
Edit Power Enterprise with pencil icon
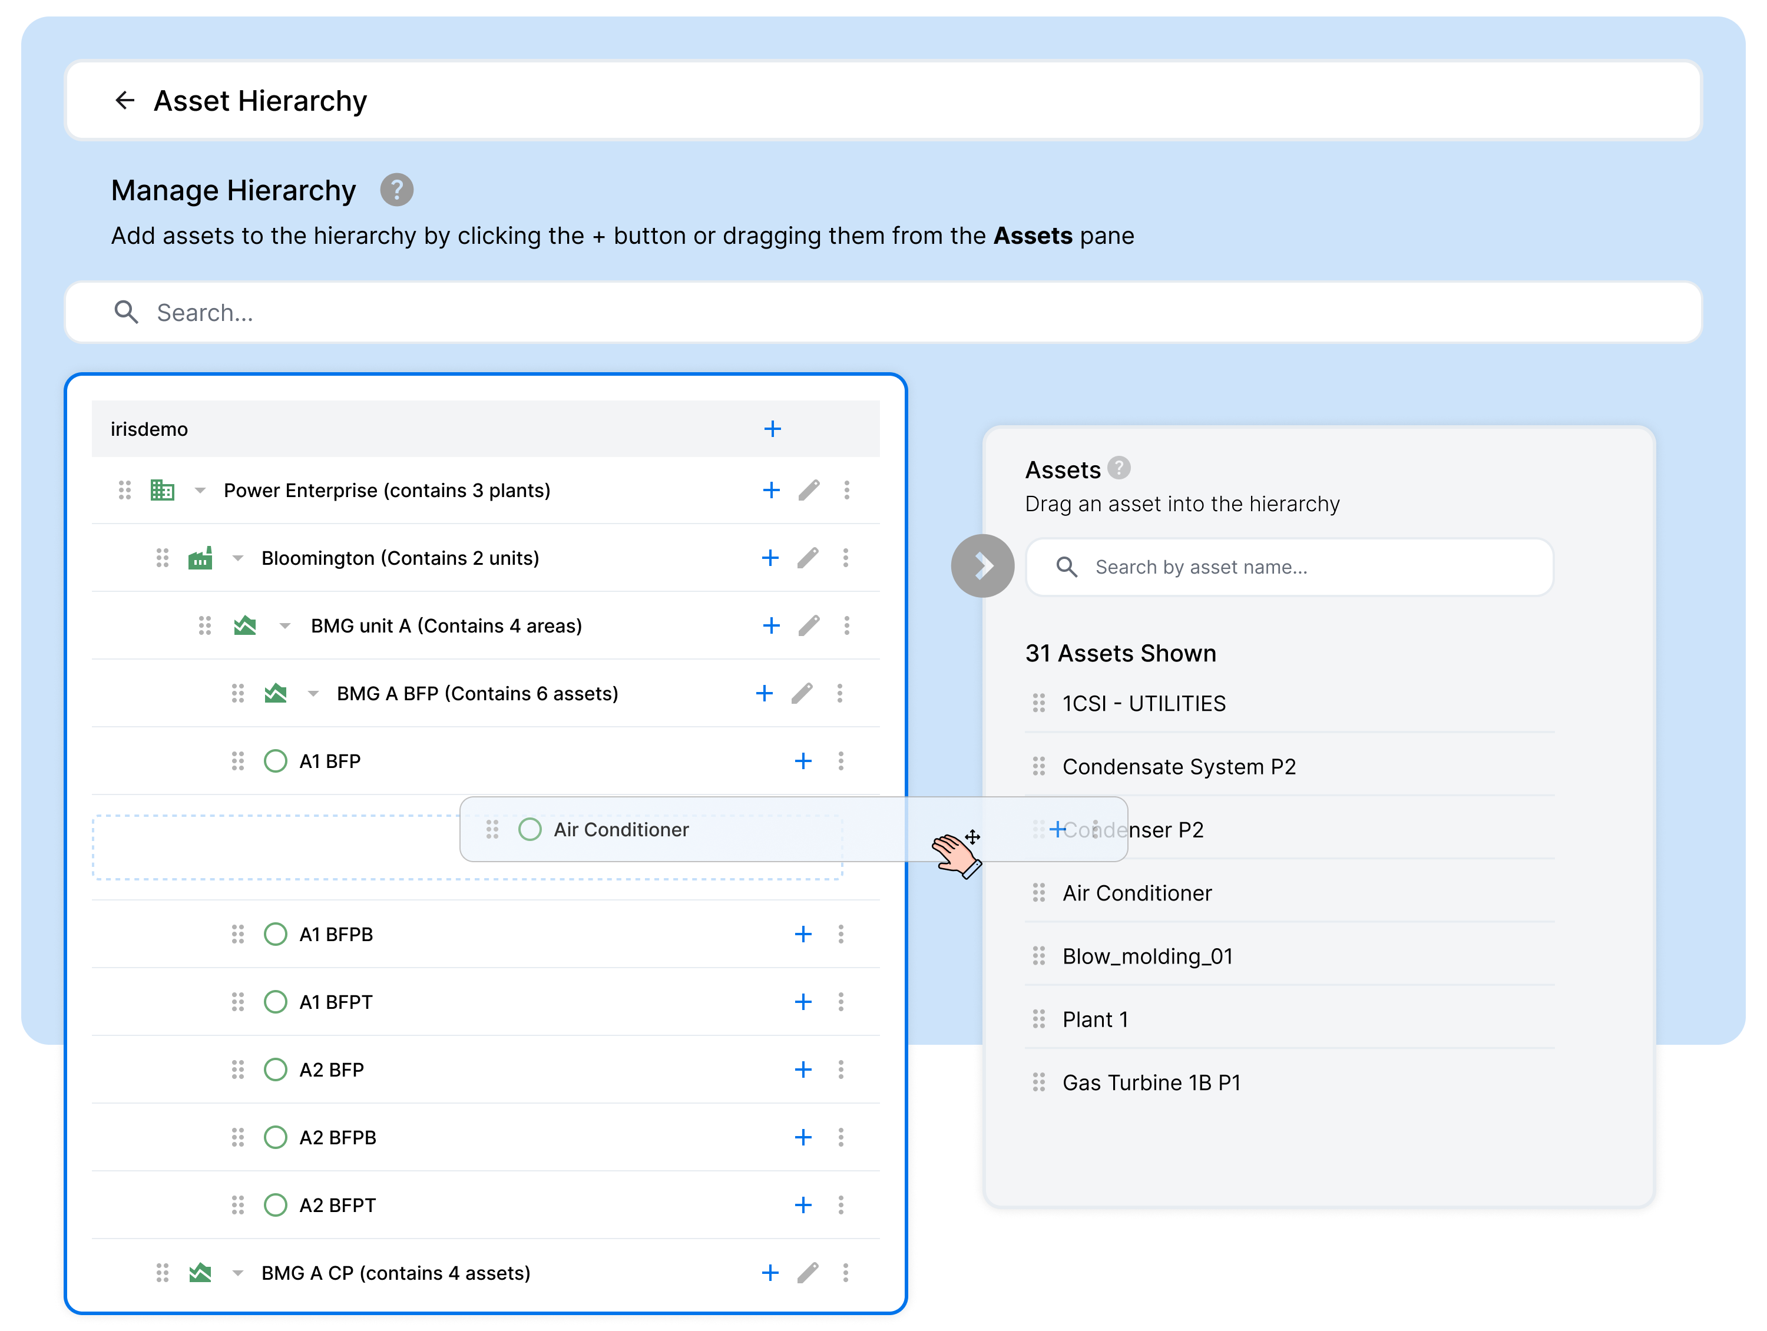coord(809,490)
